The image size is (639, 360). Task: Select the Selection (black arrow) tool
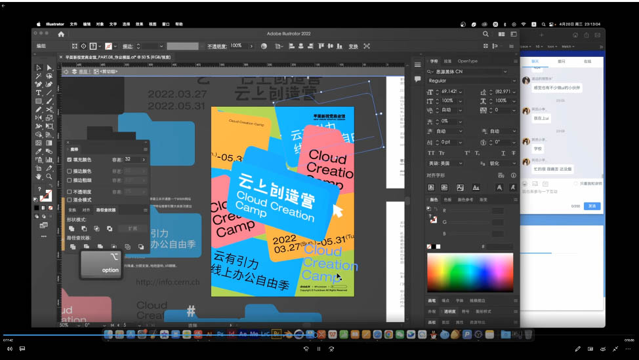click(38, 67)
